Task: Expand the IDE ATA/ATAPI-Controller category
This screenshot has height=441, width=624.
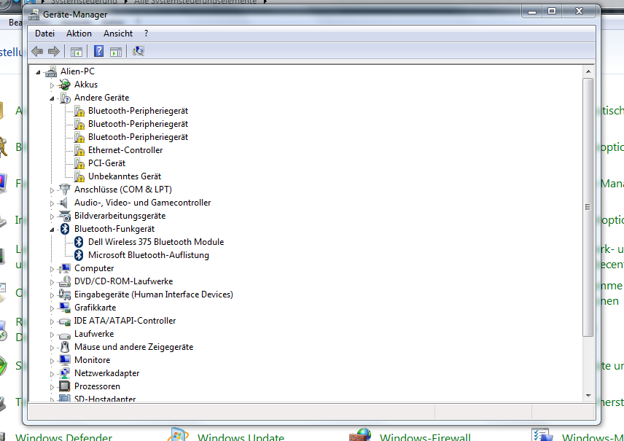Action: pyautogui.click(x=52, y=321)
